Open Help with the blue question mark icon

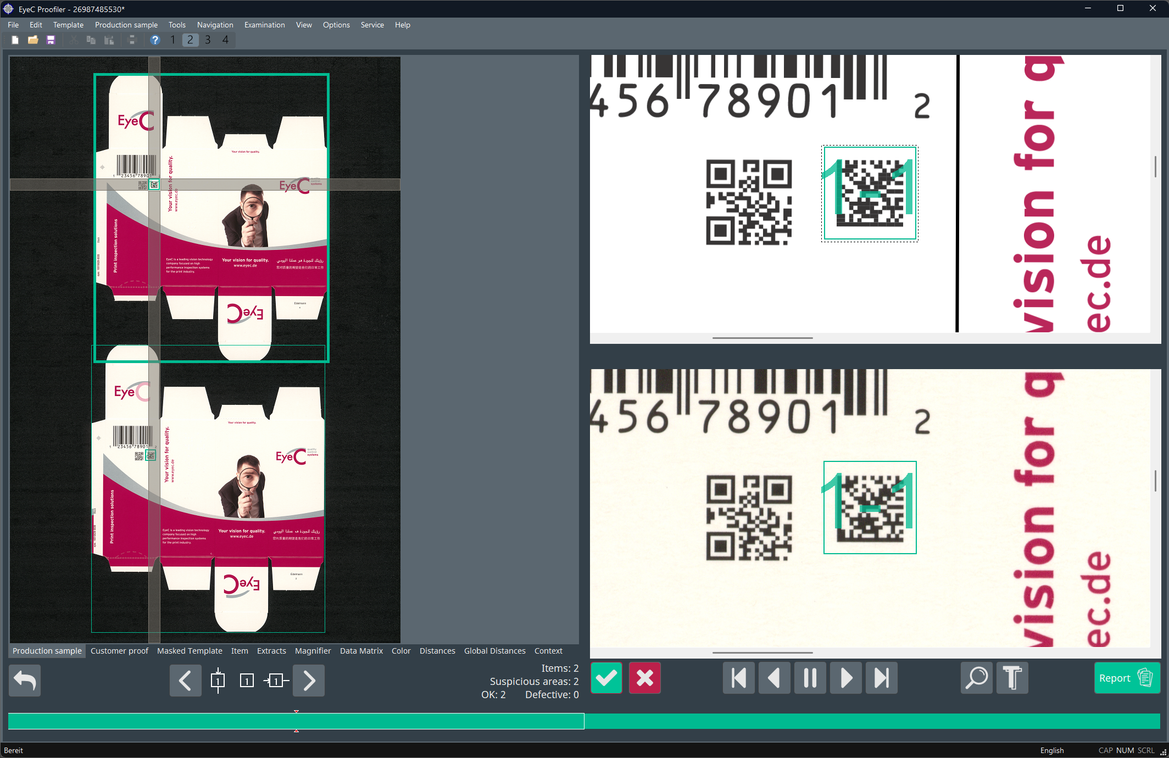(x=155, y=40)
